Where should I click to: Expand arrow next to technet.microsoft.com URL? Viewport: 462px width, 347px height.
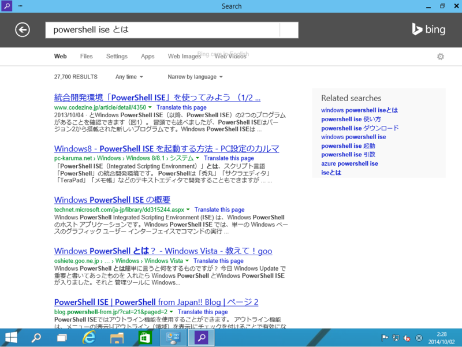pos(188,210)
